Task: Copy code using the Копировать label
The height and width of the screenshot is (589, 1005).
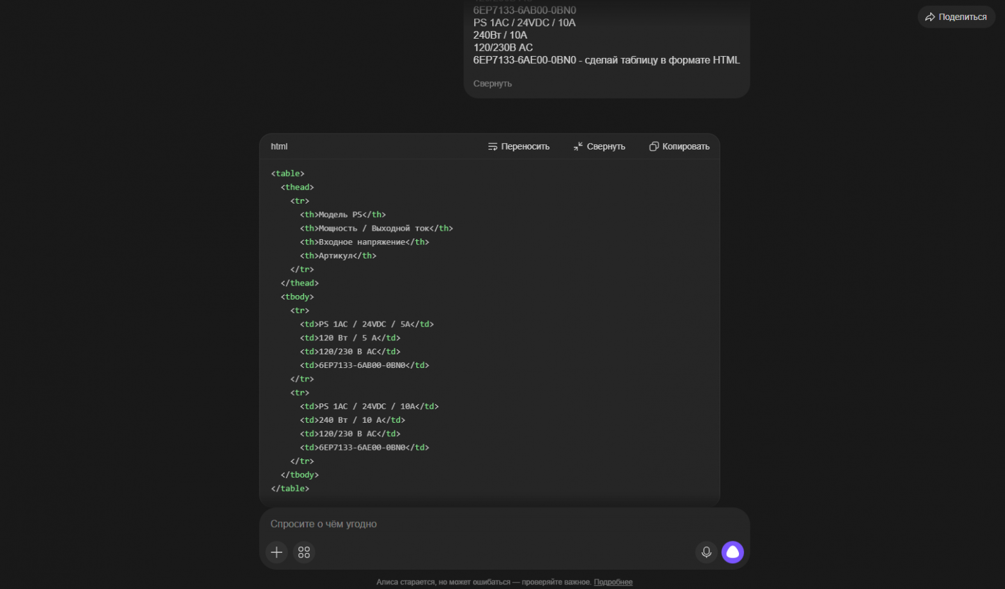Action: (x=686, y=147)
